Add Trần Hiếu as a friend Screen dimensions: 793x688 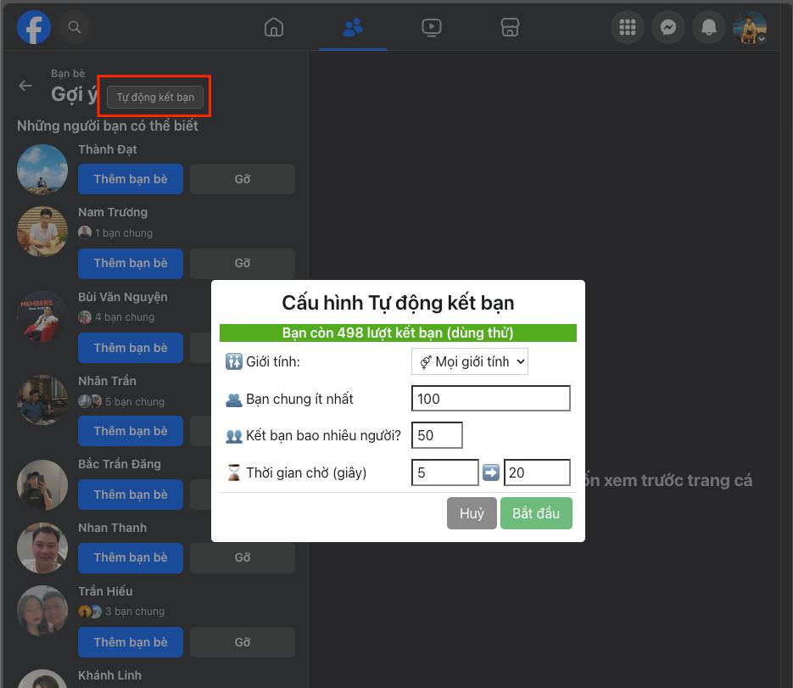(x=131, y=642)
